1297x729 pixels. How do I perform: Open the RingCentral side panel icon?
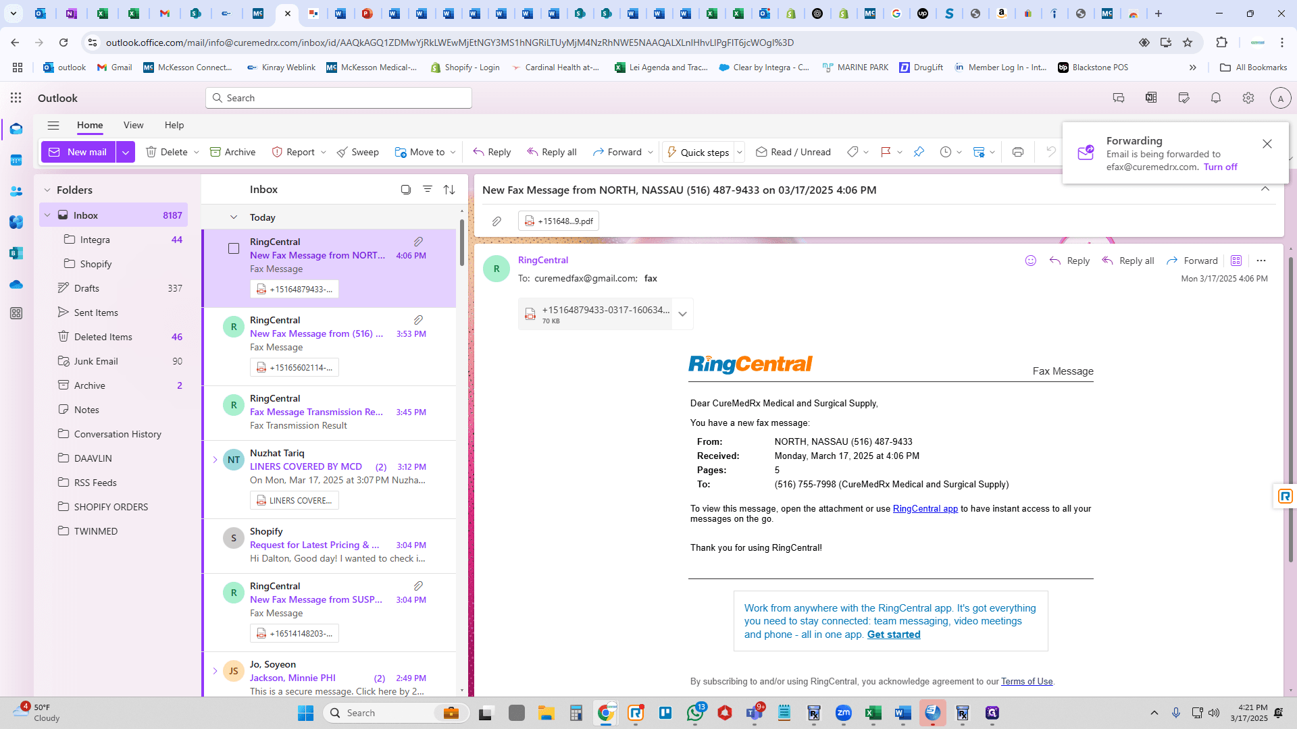tap(1285, 497)
